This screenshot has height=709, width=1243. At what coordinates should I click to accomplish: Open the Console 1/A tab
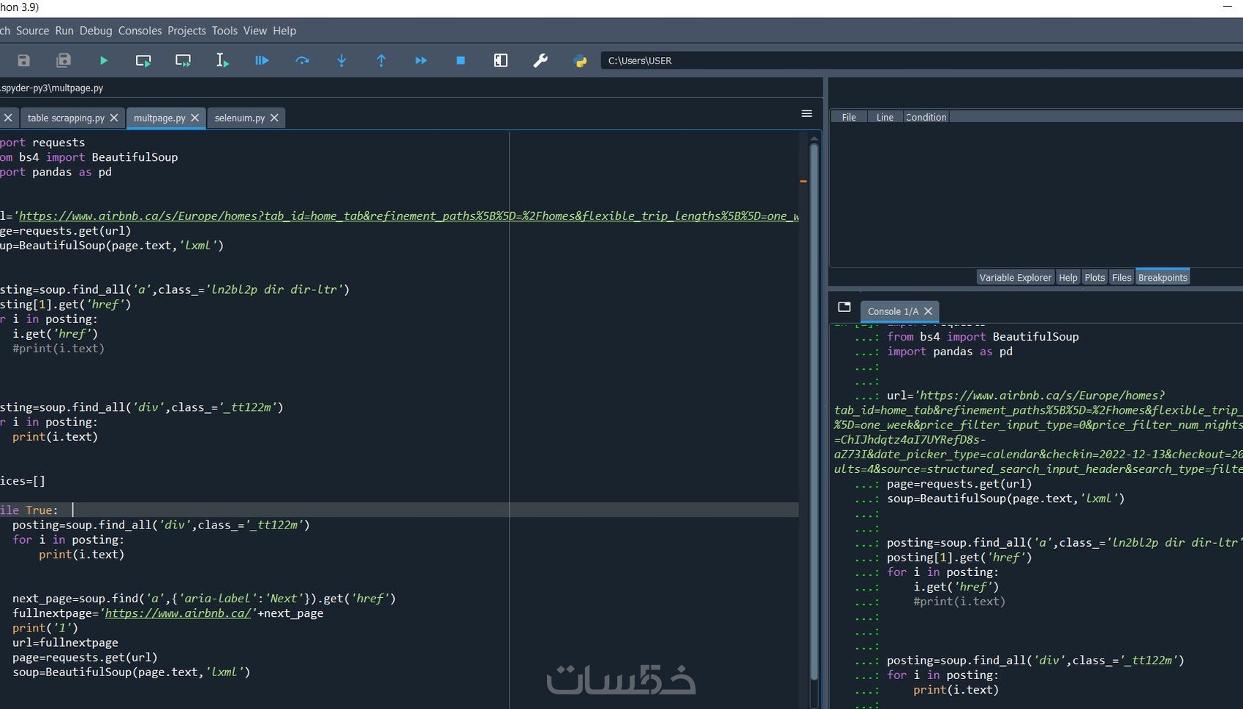[x=893, y=311]
